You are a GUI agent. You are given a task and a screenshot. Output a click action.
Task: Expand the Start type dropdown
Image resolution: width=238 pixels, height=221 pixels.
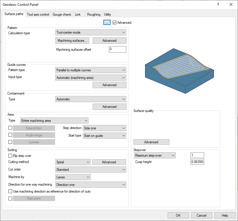point(105,135)
